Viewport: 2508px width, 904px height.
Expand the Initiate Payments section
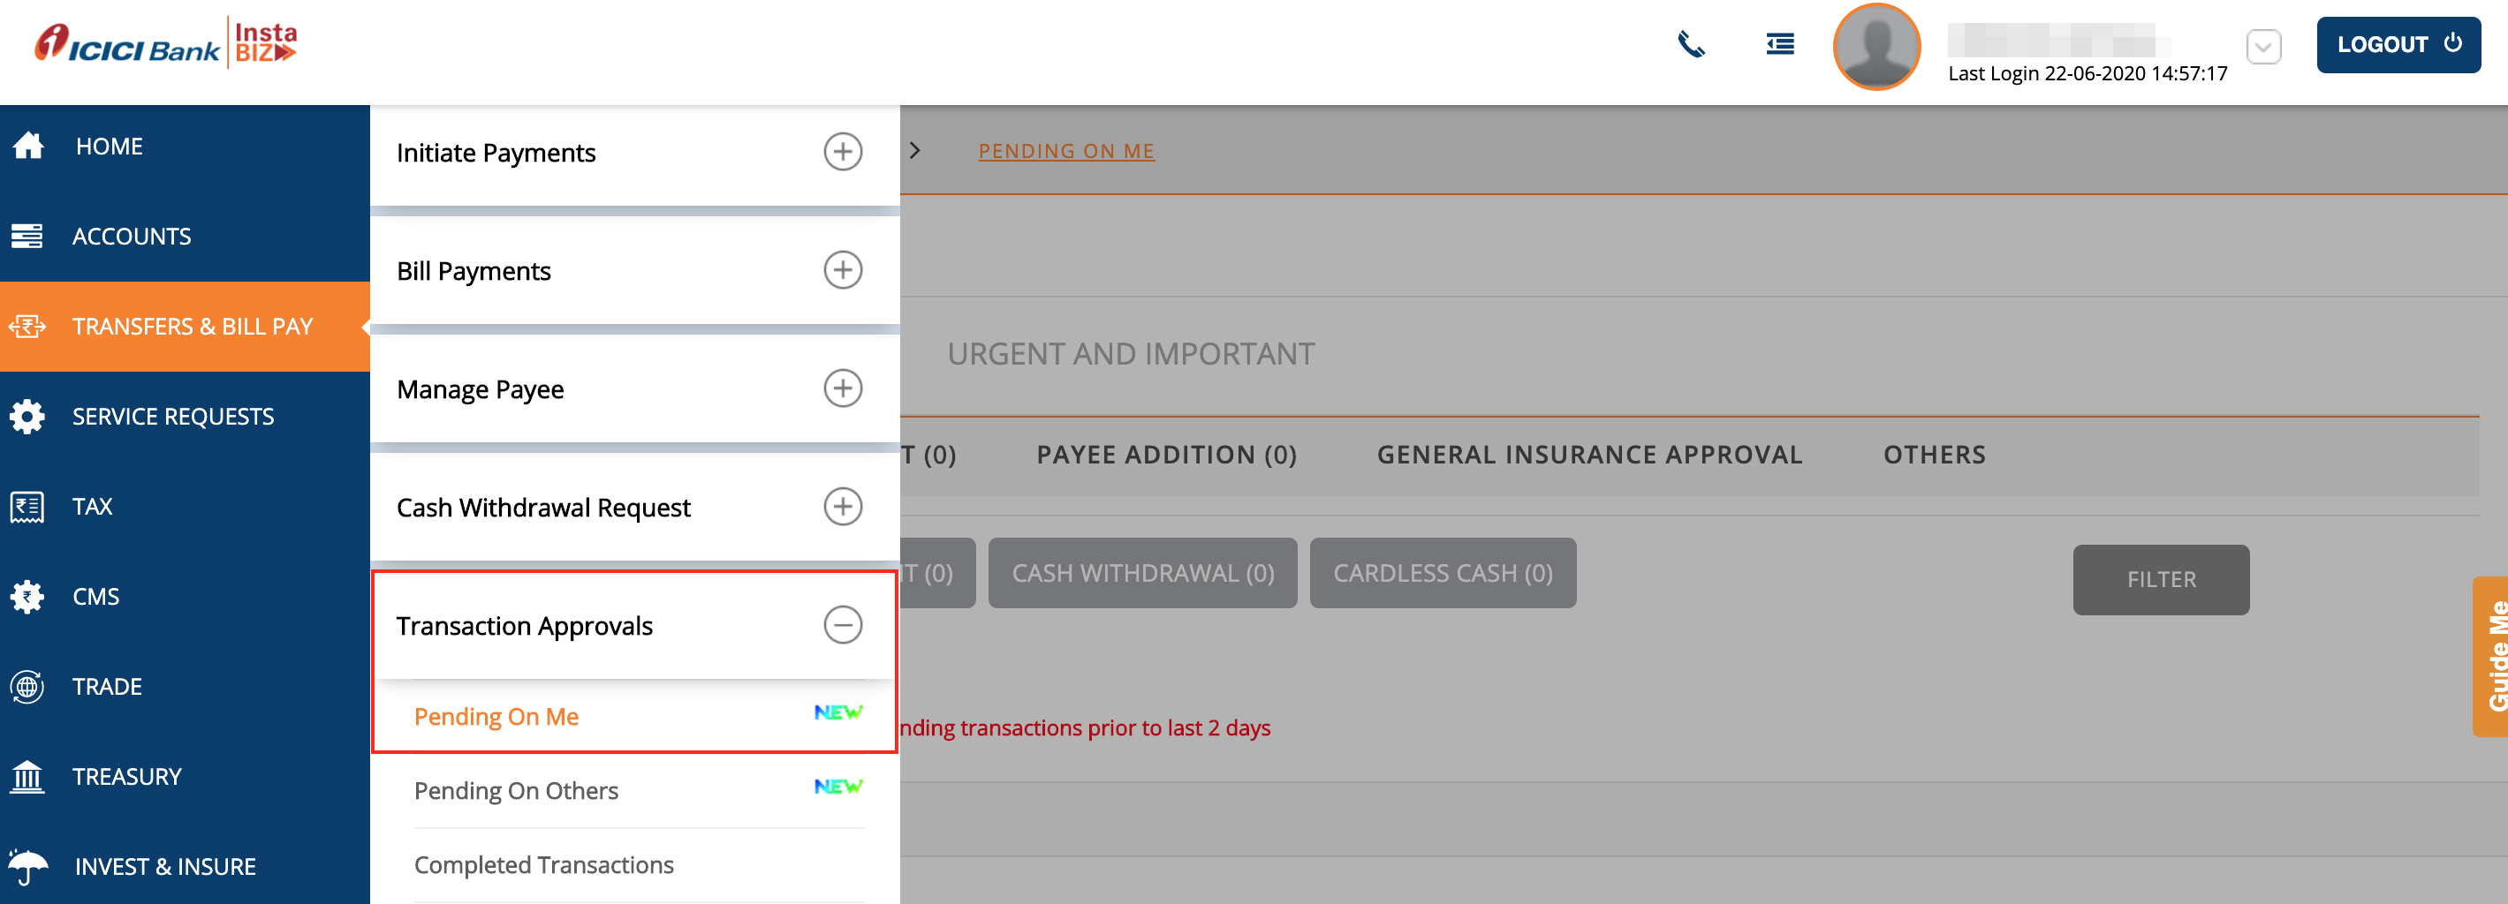(x=843, y=152)
